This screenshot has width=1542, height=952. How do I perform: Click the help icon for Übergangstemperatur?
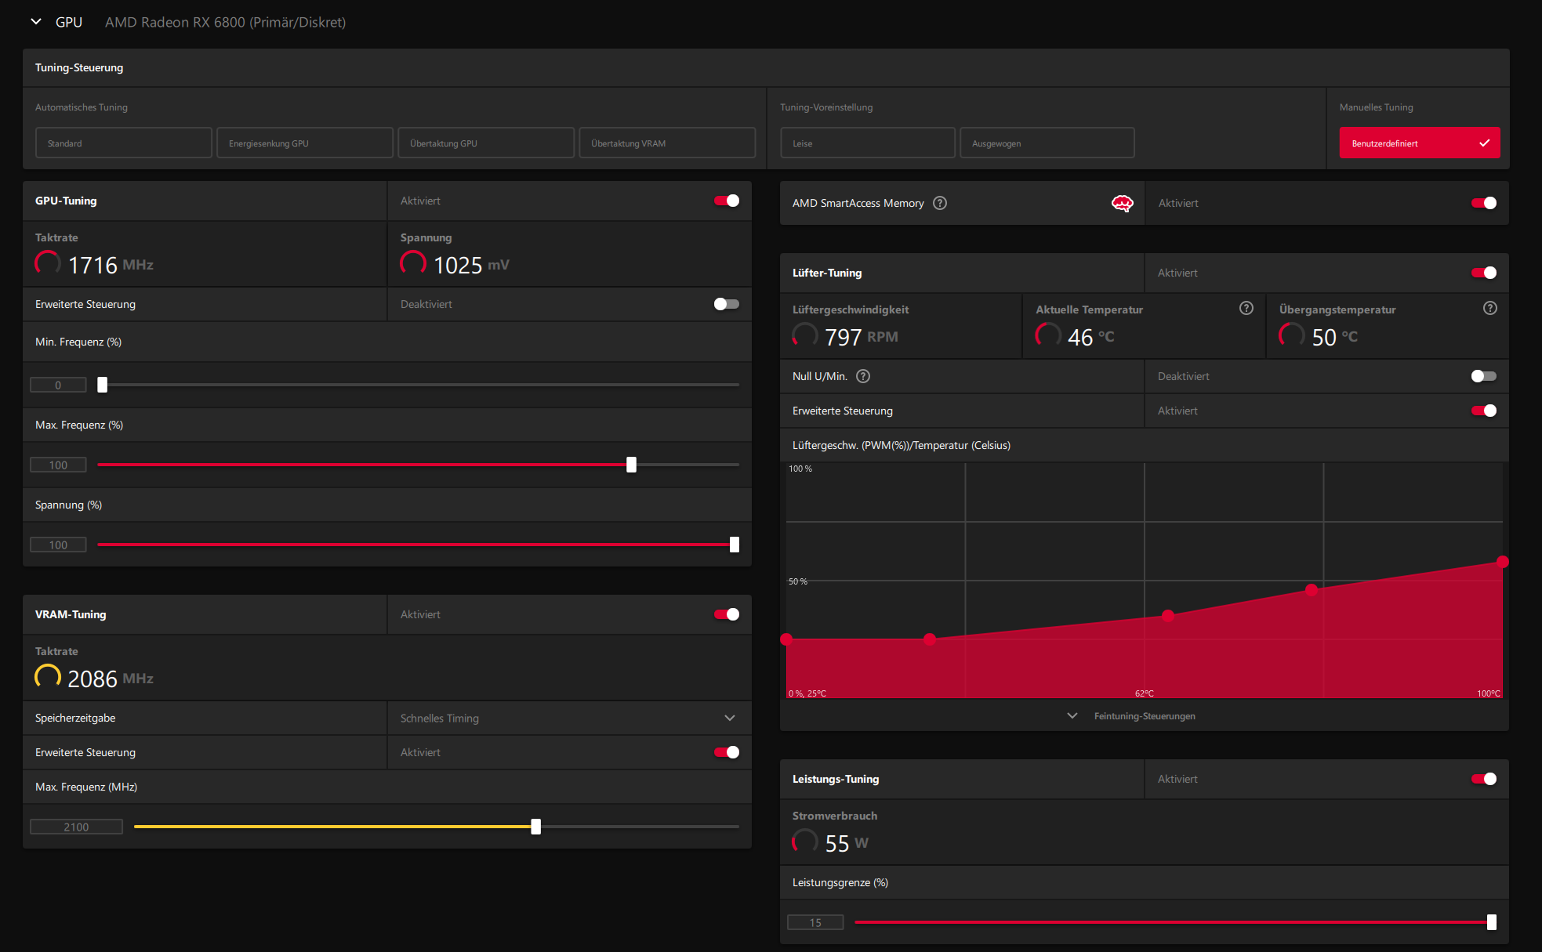[x=1489, y=309]
